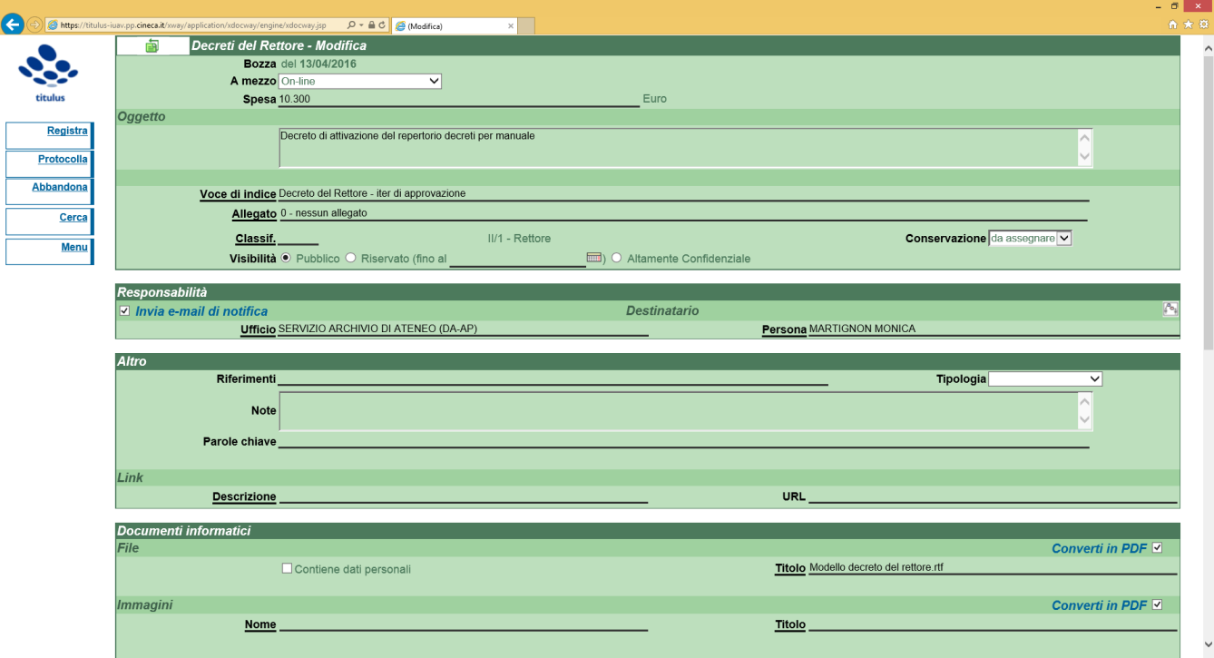Click the Riferimenti input field
The image size is (1214, 658).
coord(553,378)
